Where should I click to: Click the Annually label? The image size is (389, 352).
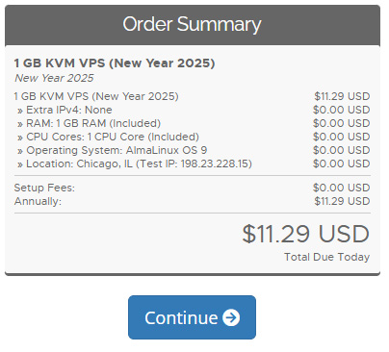pyautogui.click(x=38, y=201)
